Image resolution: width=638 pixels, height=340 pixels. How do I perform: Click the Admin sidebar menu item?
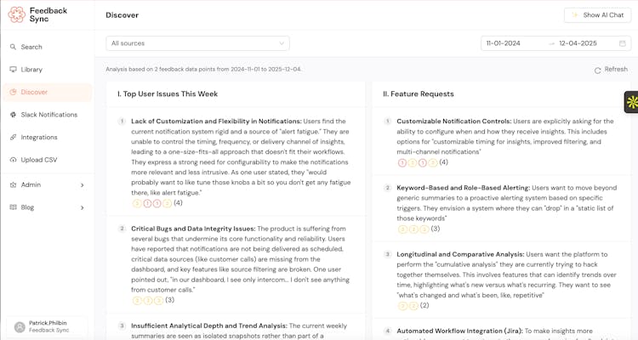tap(31, 184)
